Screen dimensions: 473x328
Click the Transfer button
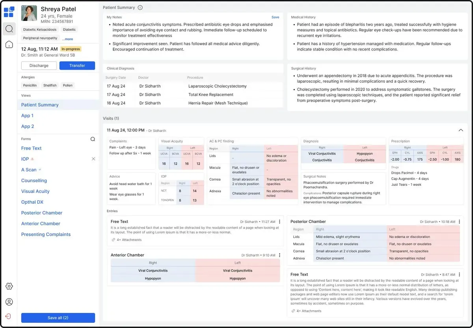point(77,66)
